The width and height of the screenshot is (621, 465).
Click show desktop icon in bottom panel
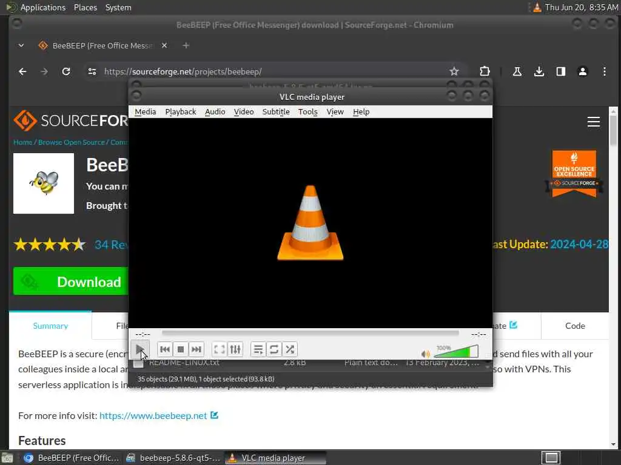point(7,458)
